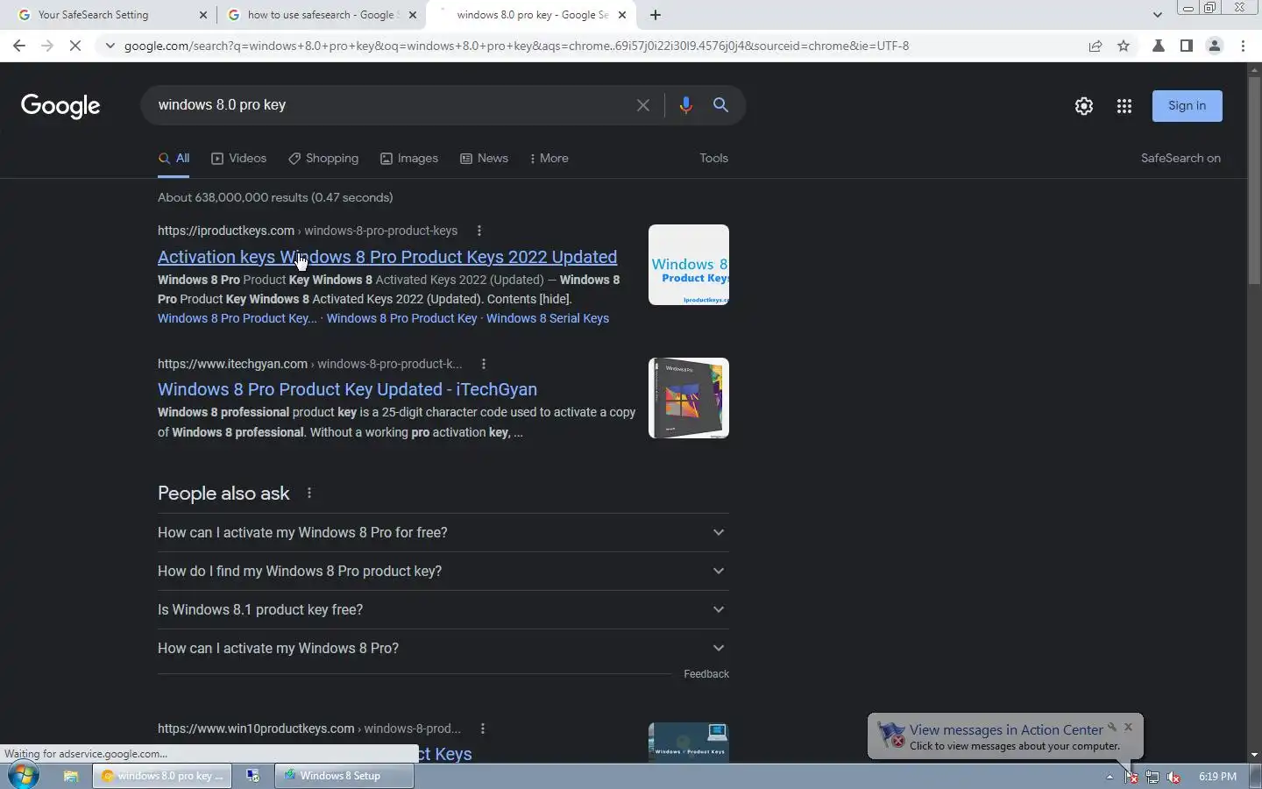The image size is (1262, 789).
Task: Open File Explorer in taskbar
Action: pos(71,776)
